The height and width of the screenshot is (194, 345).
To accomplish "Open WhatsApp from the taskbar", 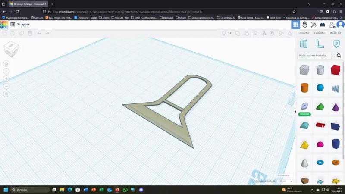I will [125, 190].
